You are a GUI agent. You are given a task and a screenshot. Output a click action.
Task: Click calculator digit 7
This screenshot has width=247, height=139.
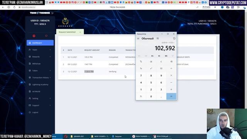141,76
